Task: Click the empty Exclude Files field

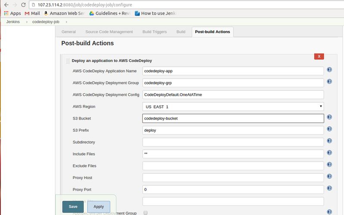Action: (233, 166)
